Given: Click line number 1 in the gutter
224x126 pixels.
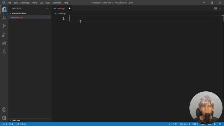Looking at the screenshot, I should [x=64, y=19].
